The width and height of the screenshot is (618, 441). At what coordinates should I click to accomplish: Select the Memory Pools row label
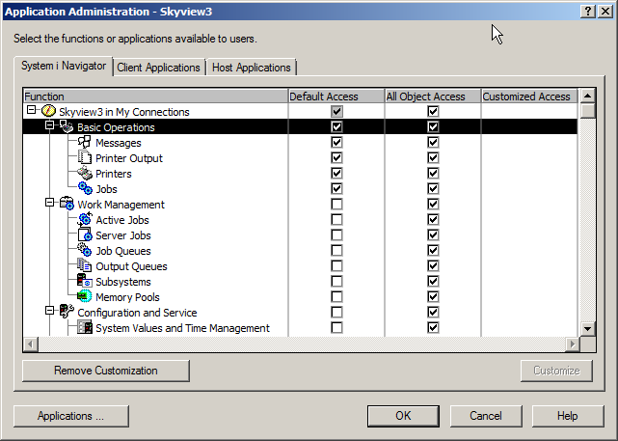[127, 297]
